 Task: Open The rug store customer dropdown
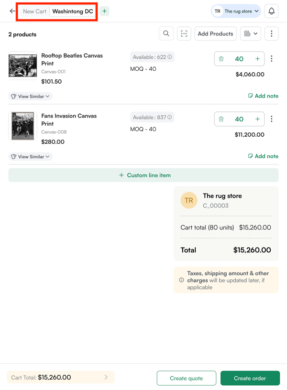tap(236, 11)
